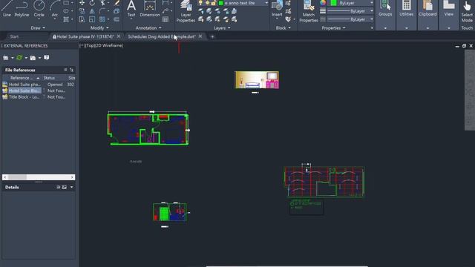This screenshot has width=475, height=267.
Task: Click the green Refresh icon in External References
Action: (x=19, y=58)
